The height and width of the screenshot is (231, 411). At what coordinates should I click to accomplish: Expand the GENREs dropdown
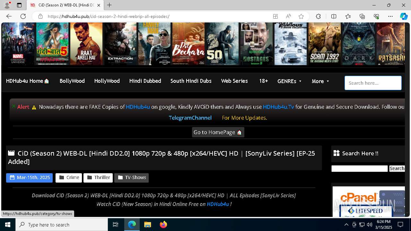point(290,81)
